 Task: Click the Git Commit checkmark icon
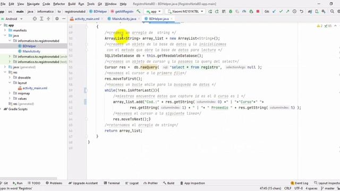pos(281,12)
